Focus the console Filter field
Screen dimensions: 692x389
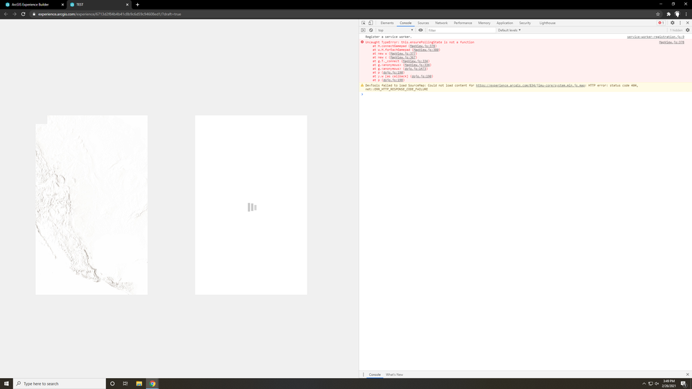click(x=461, y=30)
